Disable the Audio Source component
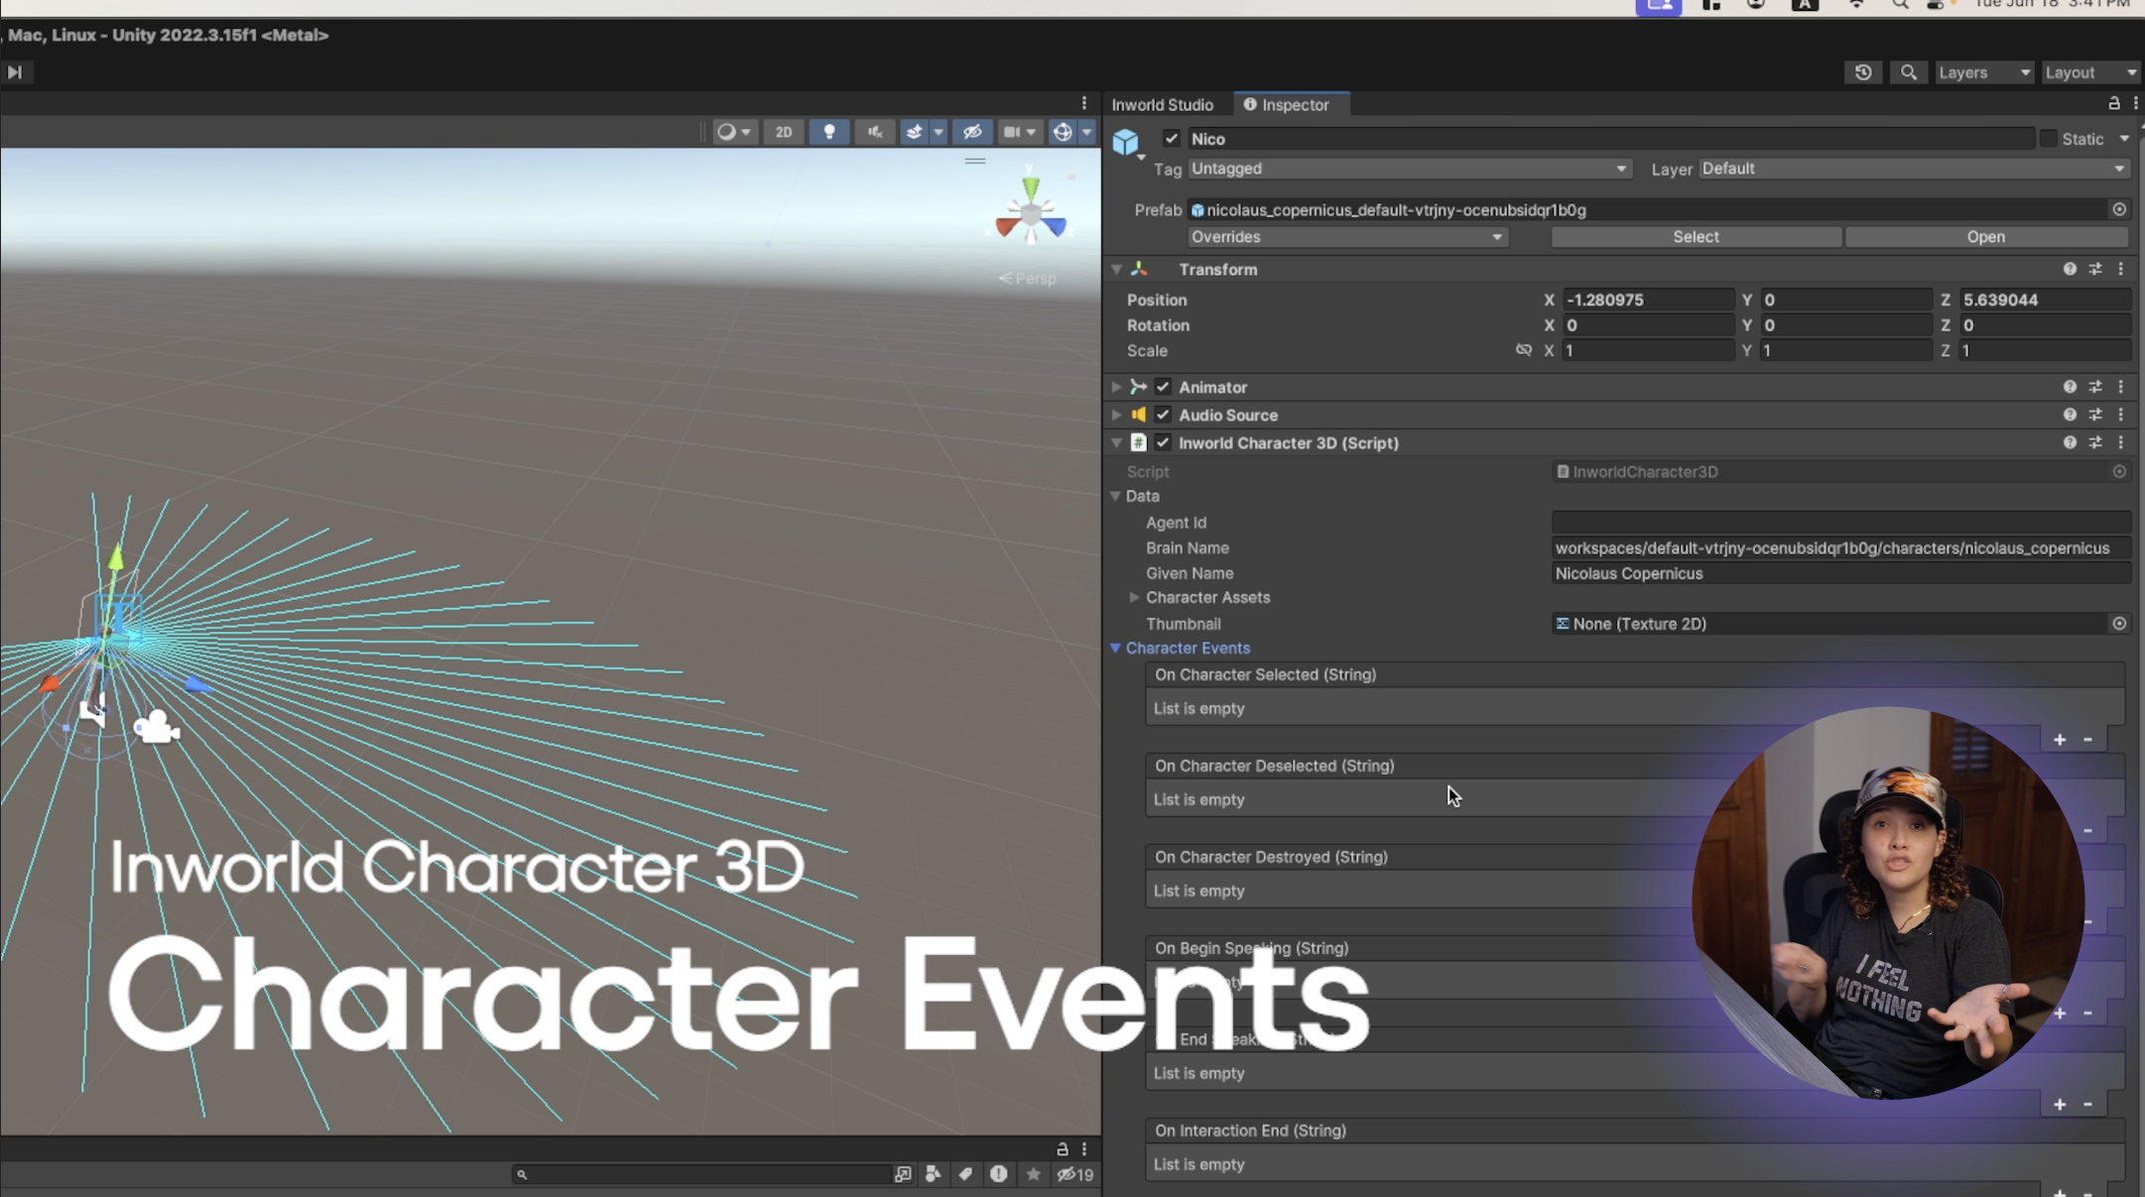 [1162, 415]
